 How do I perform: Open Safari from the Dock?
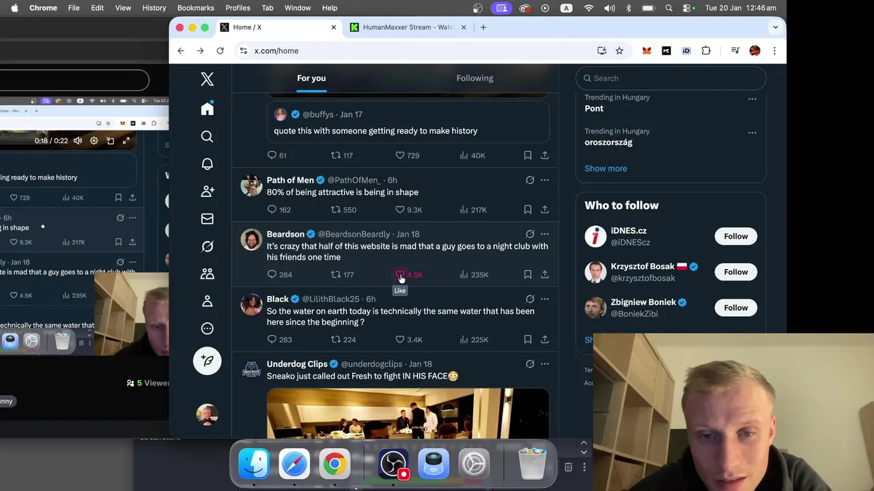[294, 464]
